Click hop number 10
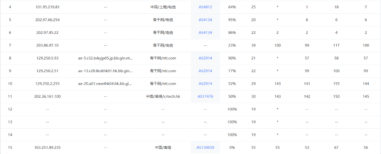 coord(10,84)
